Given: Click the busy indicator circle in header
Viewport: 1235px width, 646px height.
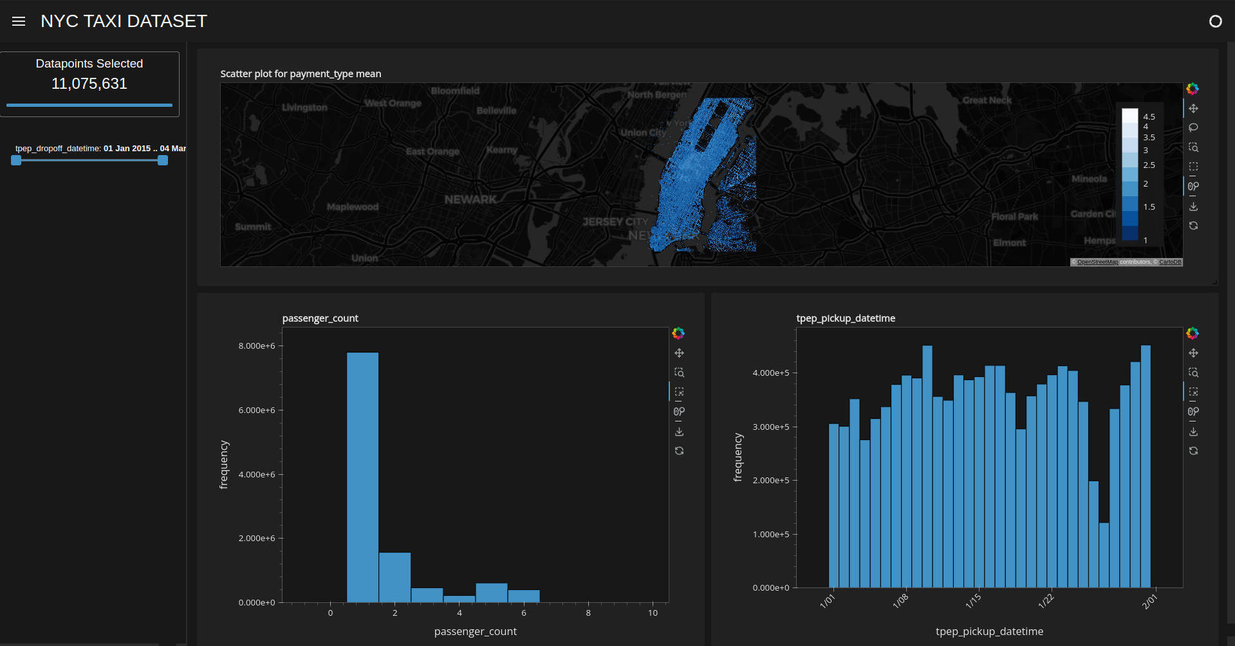Looking at the screenshot, I should click(x=1215, y=21).
